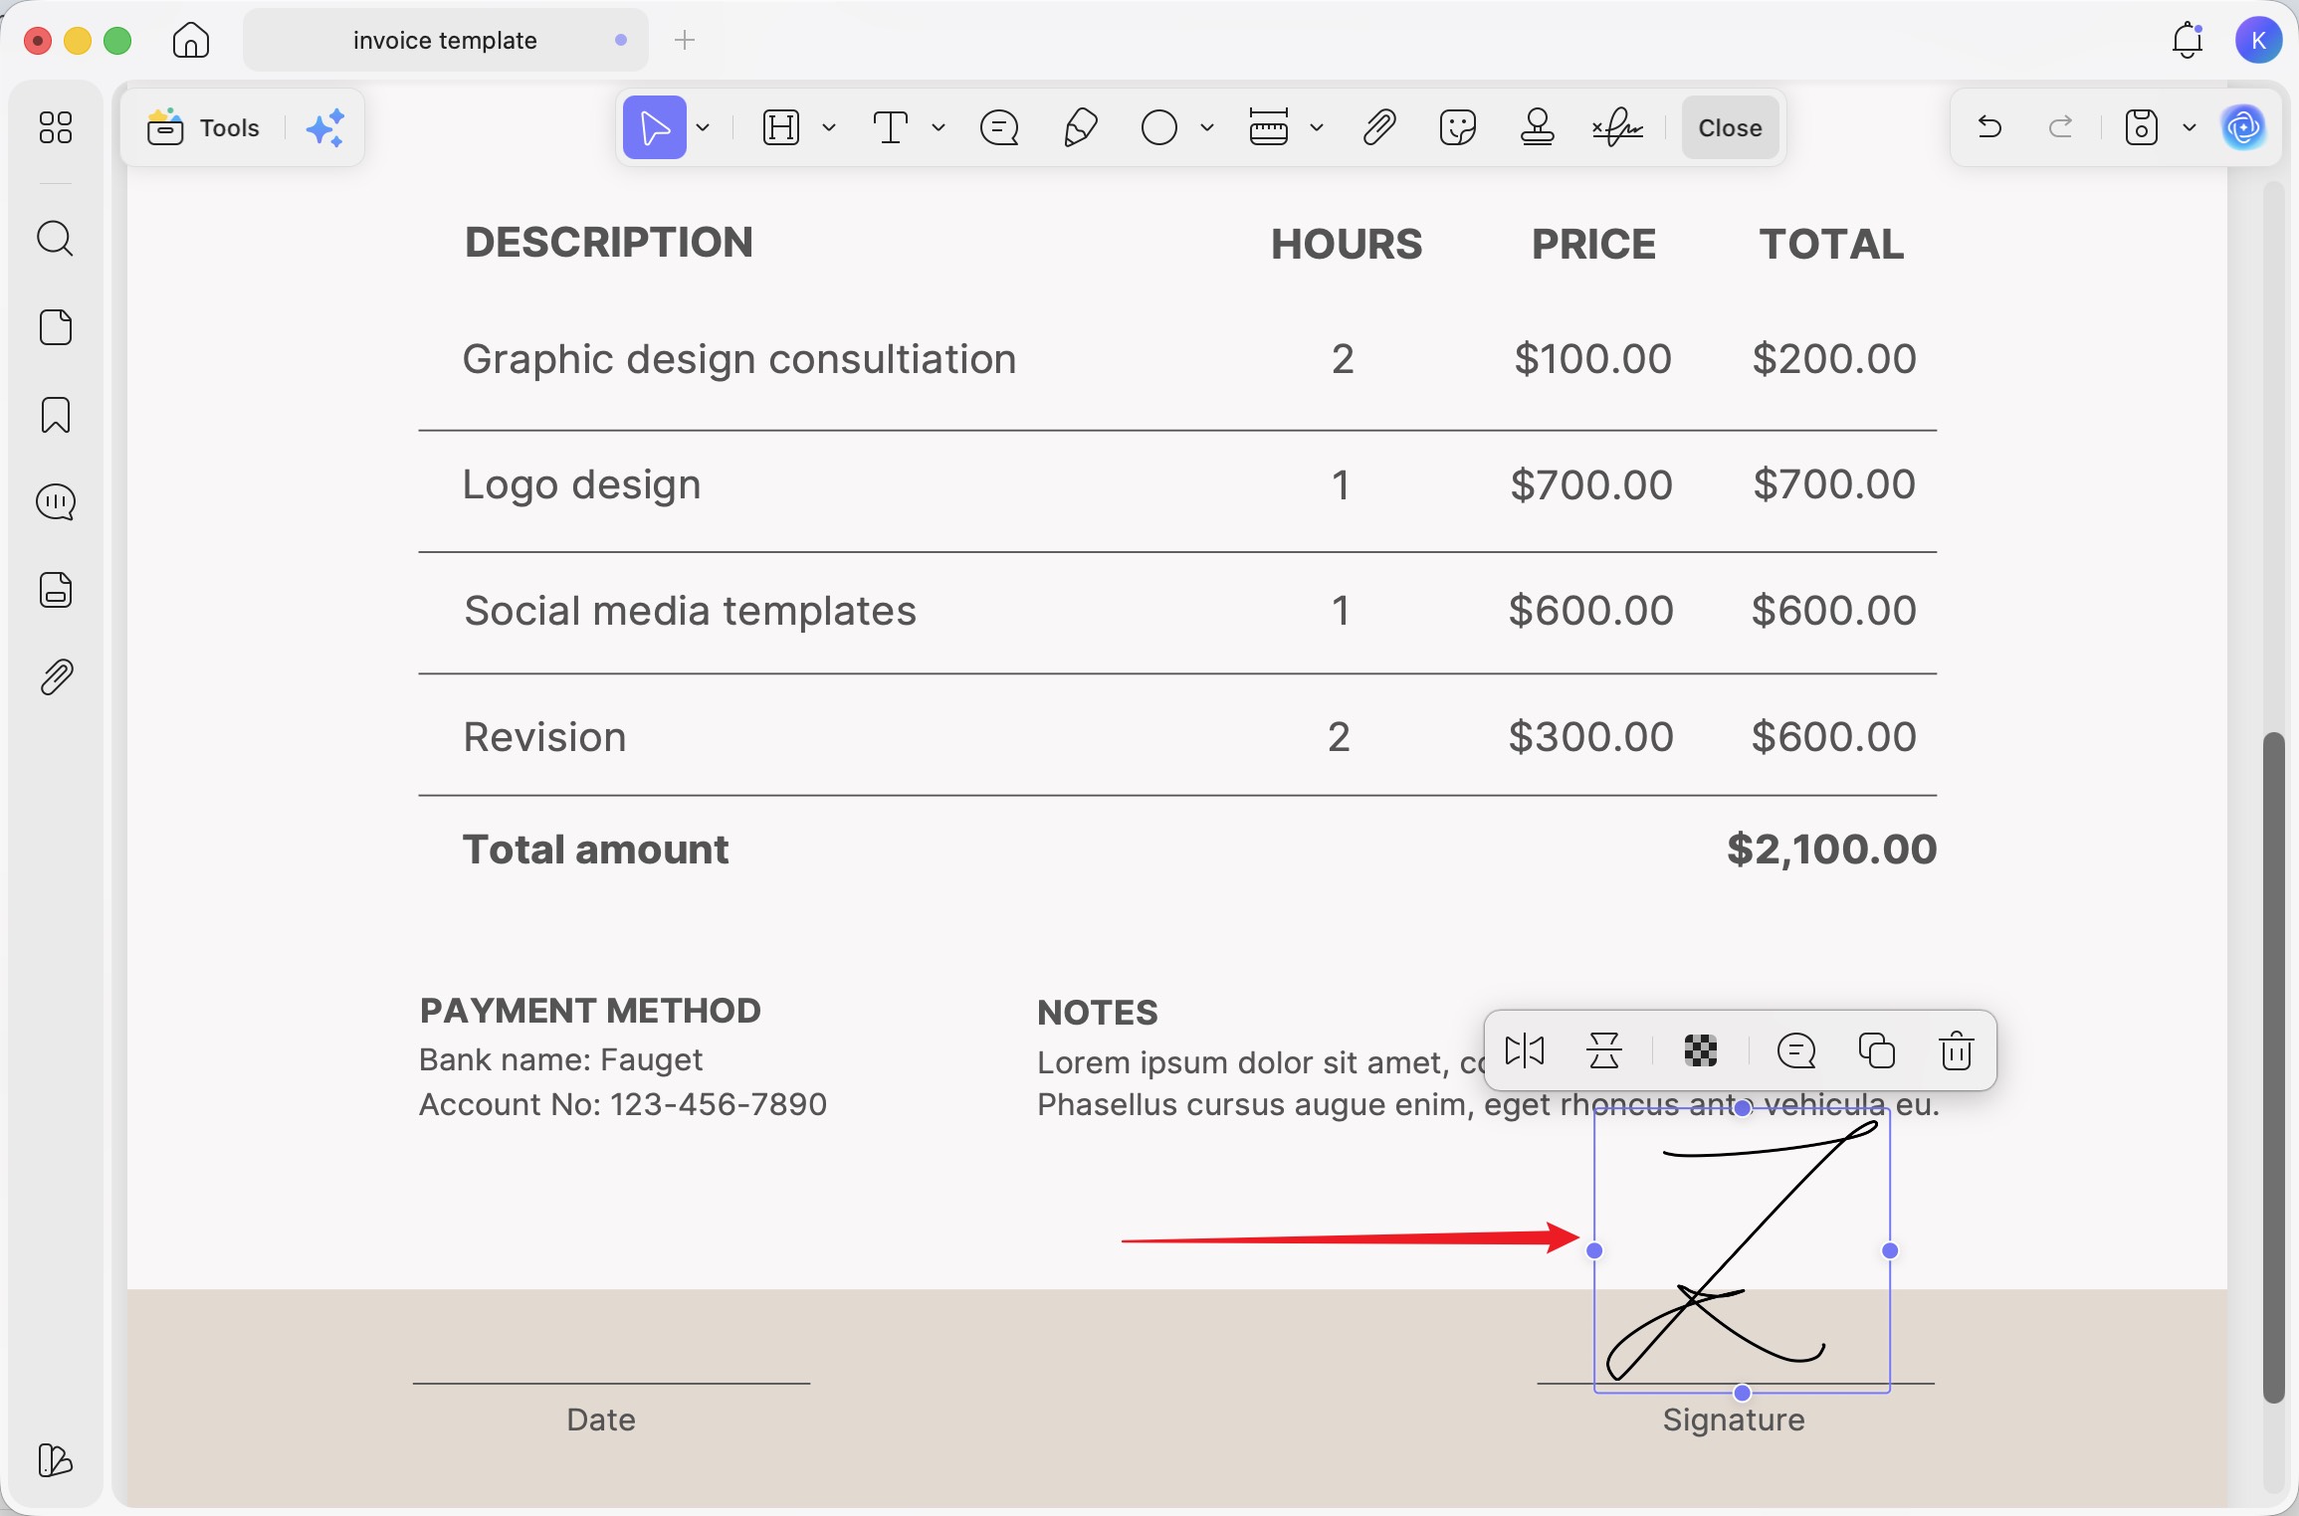Click the top-middle handle of the signature

[1743, 1108]
